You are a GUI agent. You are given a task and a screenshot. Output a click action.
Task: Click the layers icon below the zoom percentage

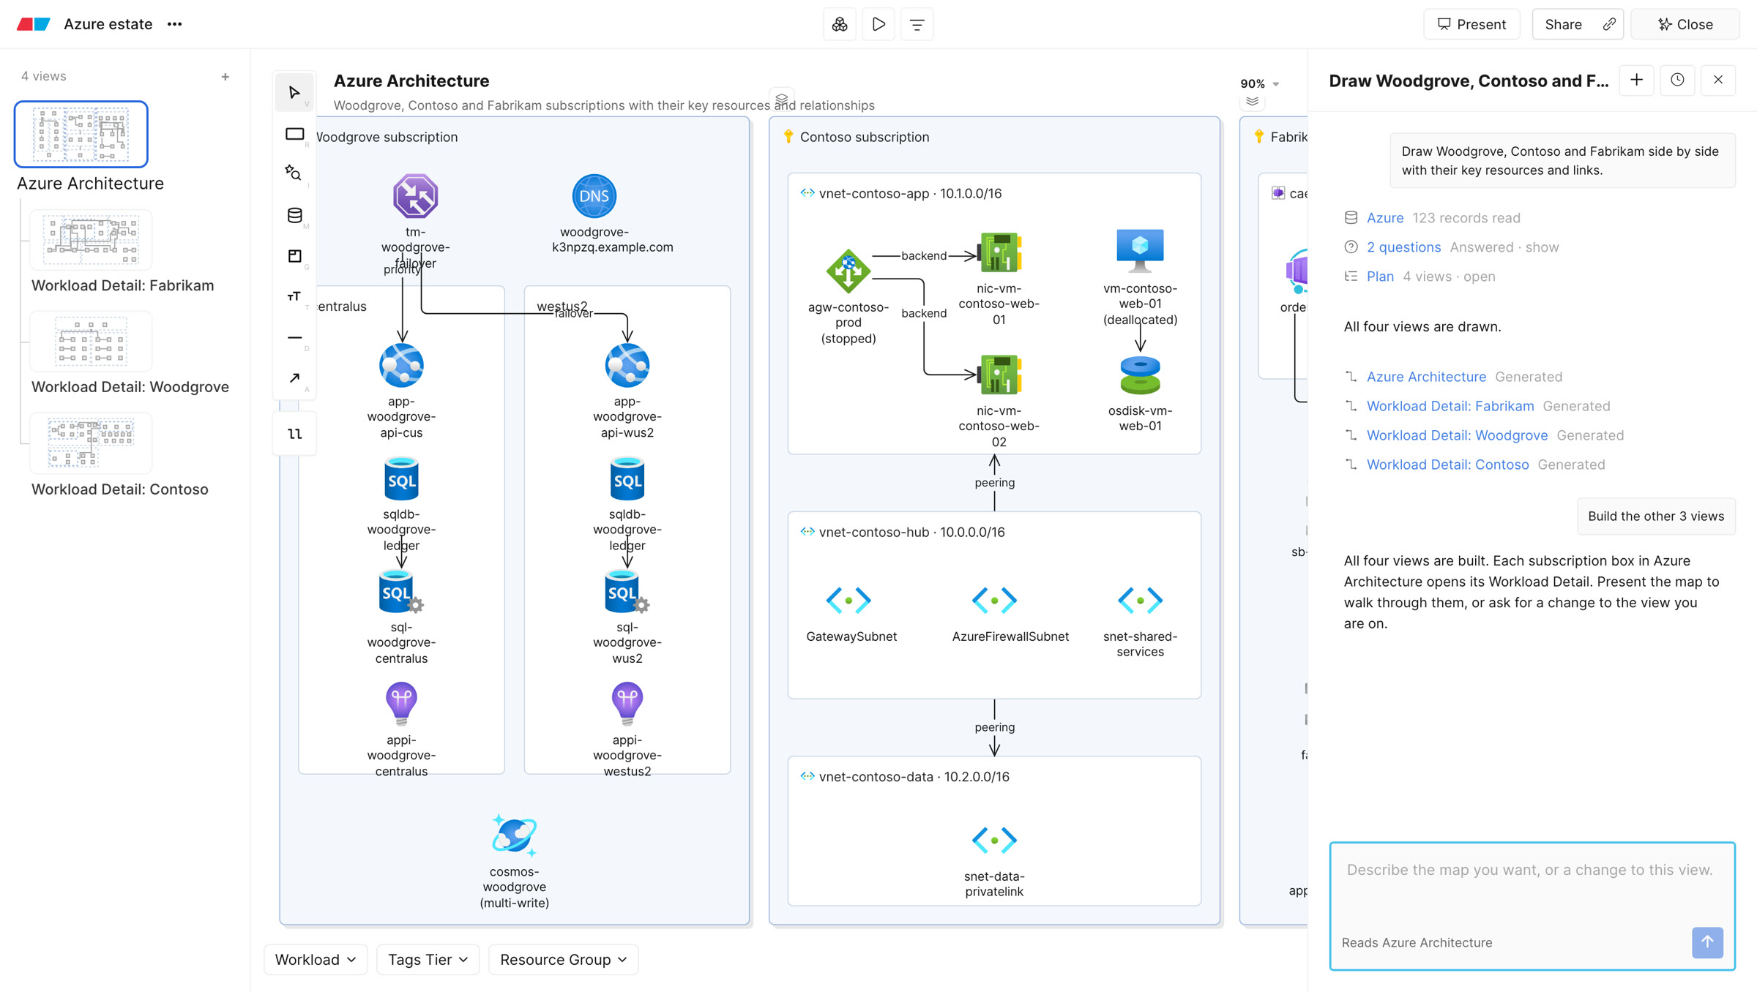1253,102
